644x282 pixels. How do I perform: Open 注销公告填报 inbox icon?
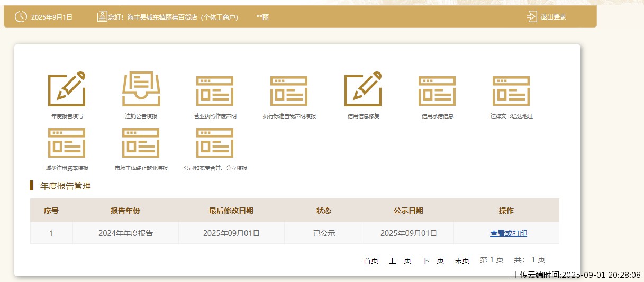coord(141,89)
